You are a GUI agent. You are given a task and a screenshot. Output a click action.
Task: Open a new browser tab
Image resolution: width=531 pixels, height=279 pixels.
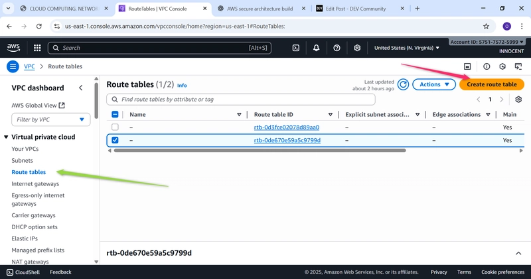[x=417, y=9]
